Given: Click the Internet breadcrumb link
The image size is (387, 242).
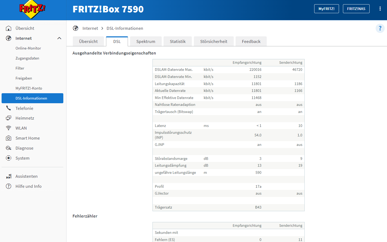Looking at the screenshot, I should click(90, 28).
